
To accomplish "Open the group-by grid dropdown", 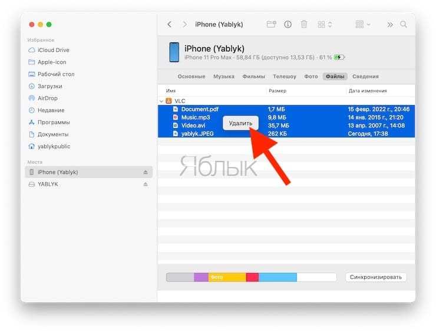I will coord(363,25).
